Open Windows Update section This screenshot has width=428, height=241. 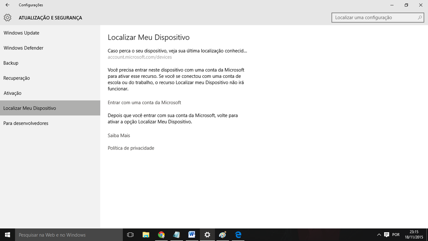[50, 33]
